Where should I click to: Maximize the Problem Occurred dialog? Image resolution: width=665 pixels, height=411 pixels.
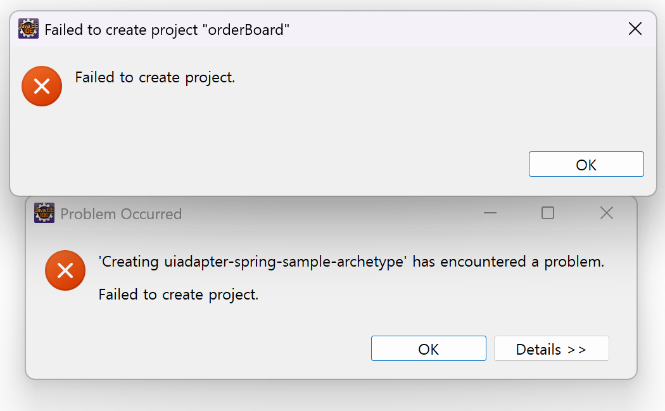tap(548, 213)
